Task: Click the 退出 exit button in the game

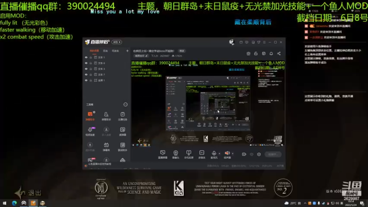Action: click(x=29, y=193)
